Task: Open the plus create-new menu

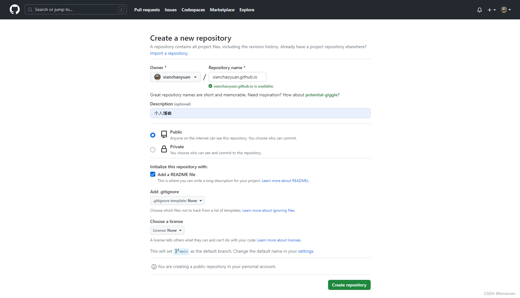Action: coord(492,10)
